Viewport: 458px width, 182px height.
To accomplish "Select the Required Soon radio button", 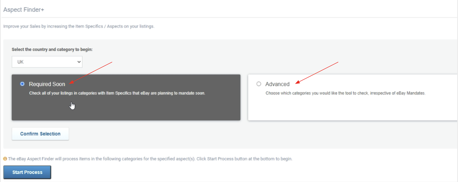I will click(22, 84).
